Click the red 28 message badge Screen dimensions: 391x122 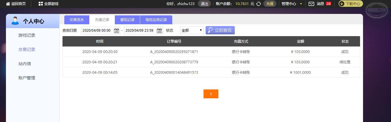pos(328,4)
